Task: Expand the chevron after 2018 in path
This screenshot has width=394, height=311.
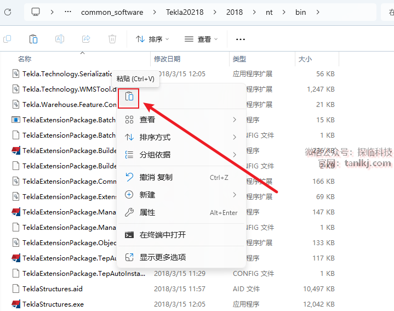Action: pyautogui.click(x=254, y=12)
